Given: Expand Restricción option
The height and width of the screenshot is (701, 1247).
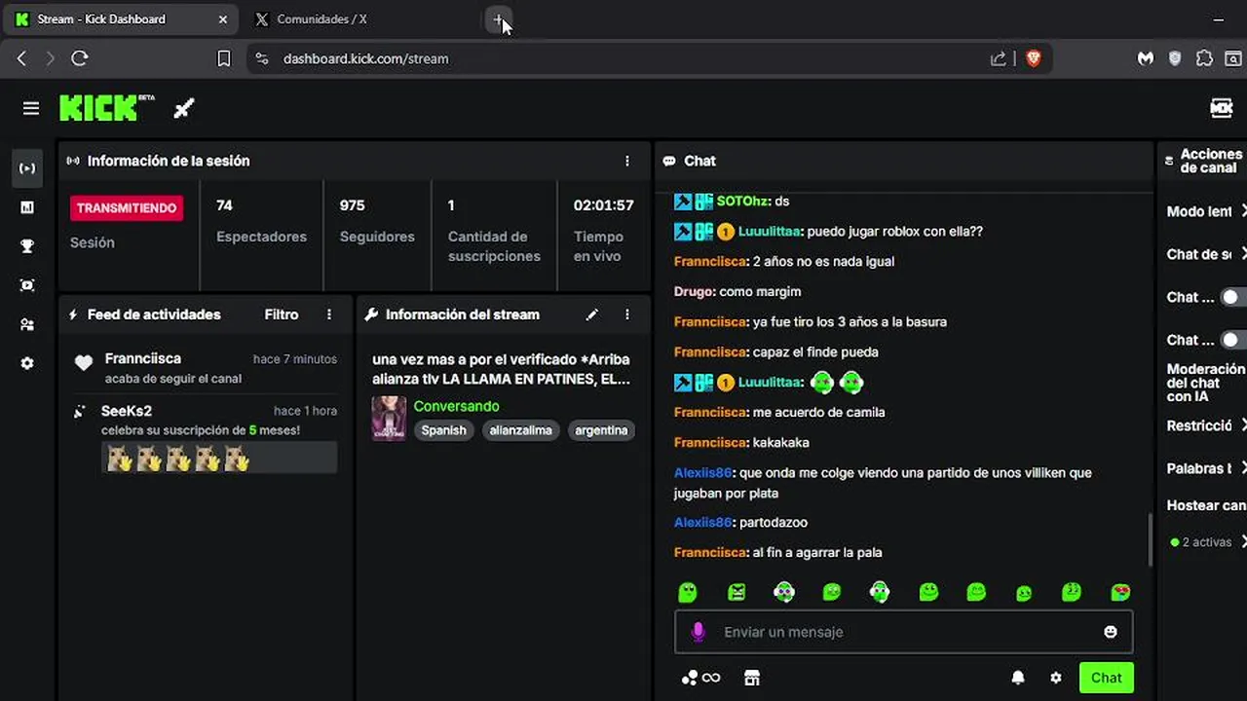Looking at the screenshot, I should coord(1243,425).
